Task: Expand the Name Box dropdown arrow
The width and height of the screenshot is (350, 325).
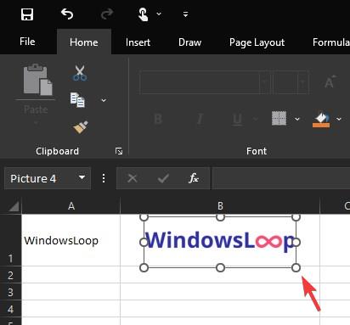Action: 82,178
